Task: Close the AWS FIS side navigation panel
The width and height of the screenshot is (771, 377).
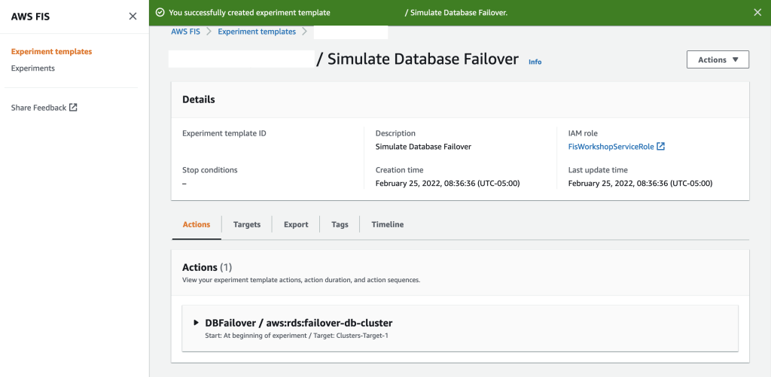Action: pos(133,17)
